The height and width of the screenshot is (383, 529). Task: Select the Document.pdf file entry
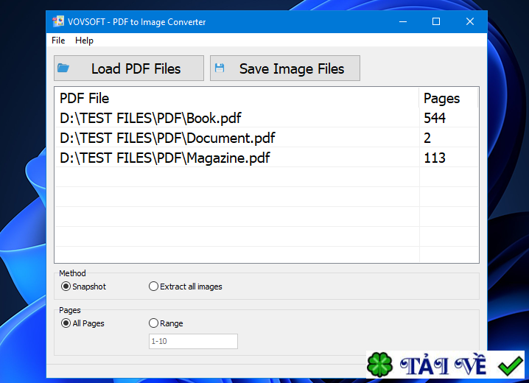click(167, 138)
